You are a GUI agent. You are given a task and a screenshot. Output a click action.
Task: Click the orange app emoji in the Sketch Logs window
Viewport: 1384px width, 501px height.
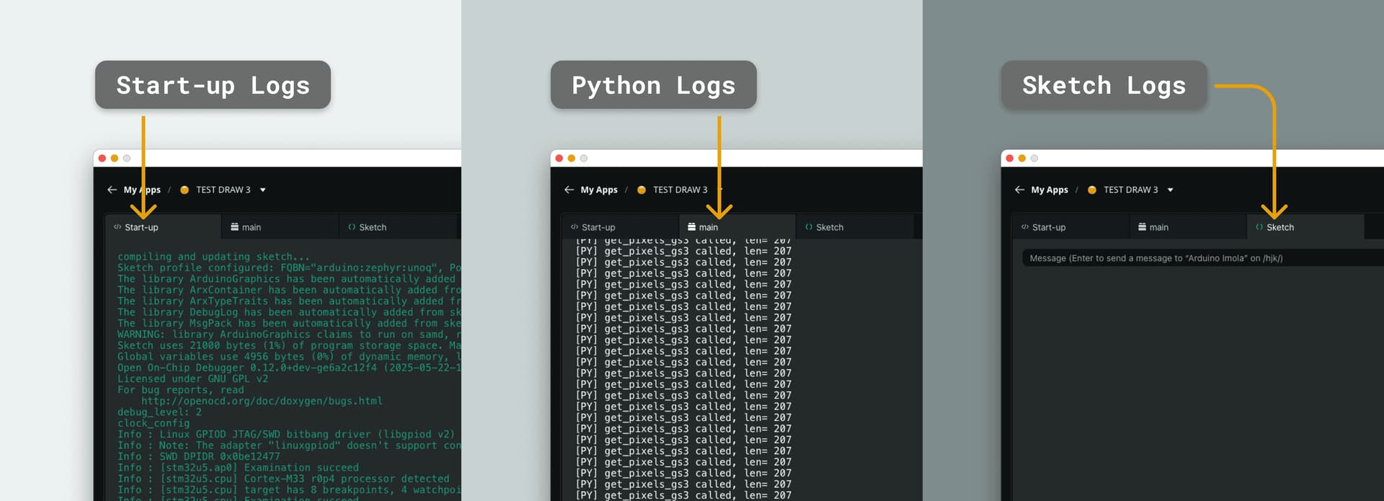pos(1091,190)
